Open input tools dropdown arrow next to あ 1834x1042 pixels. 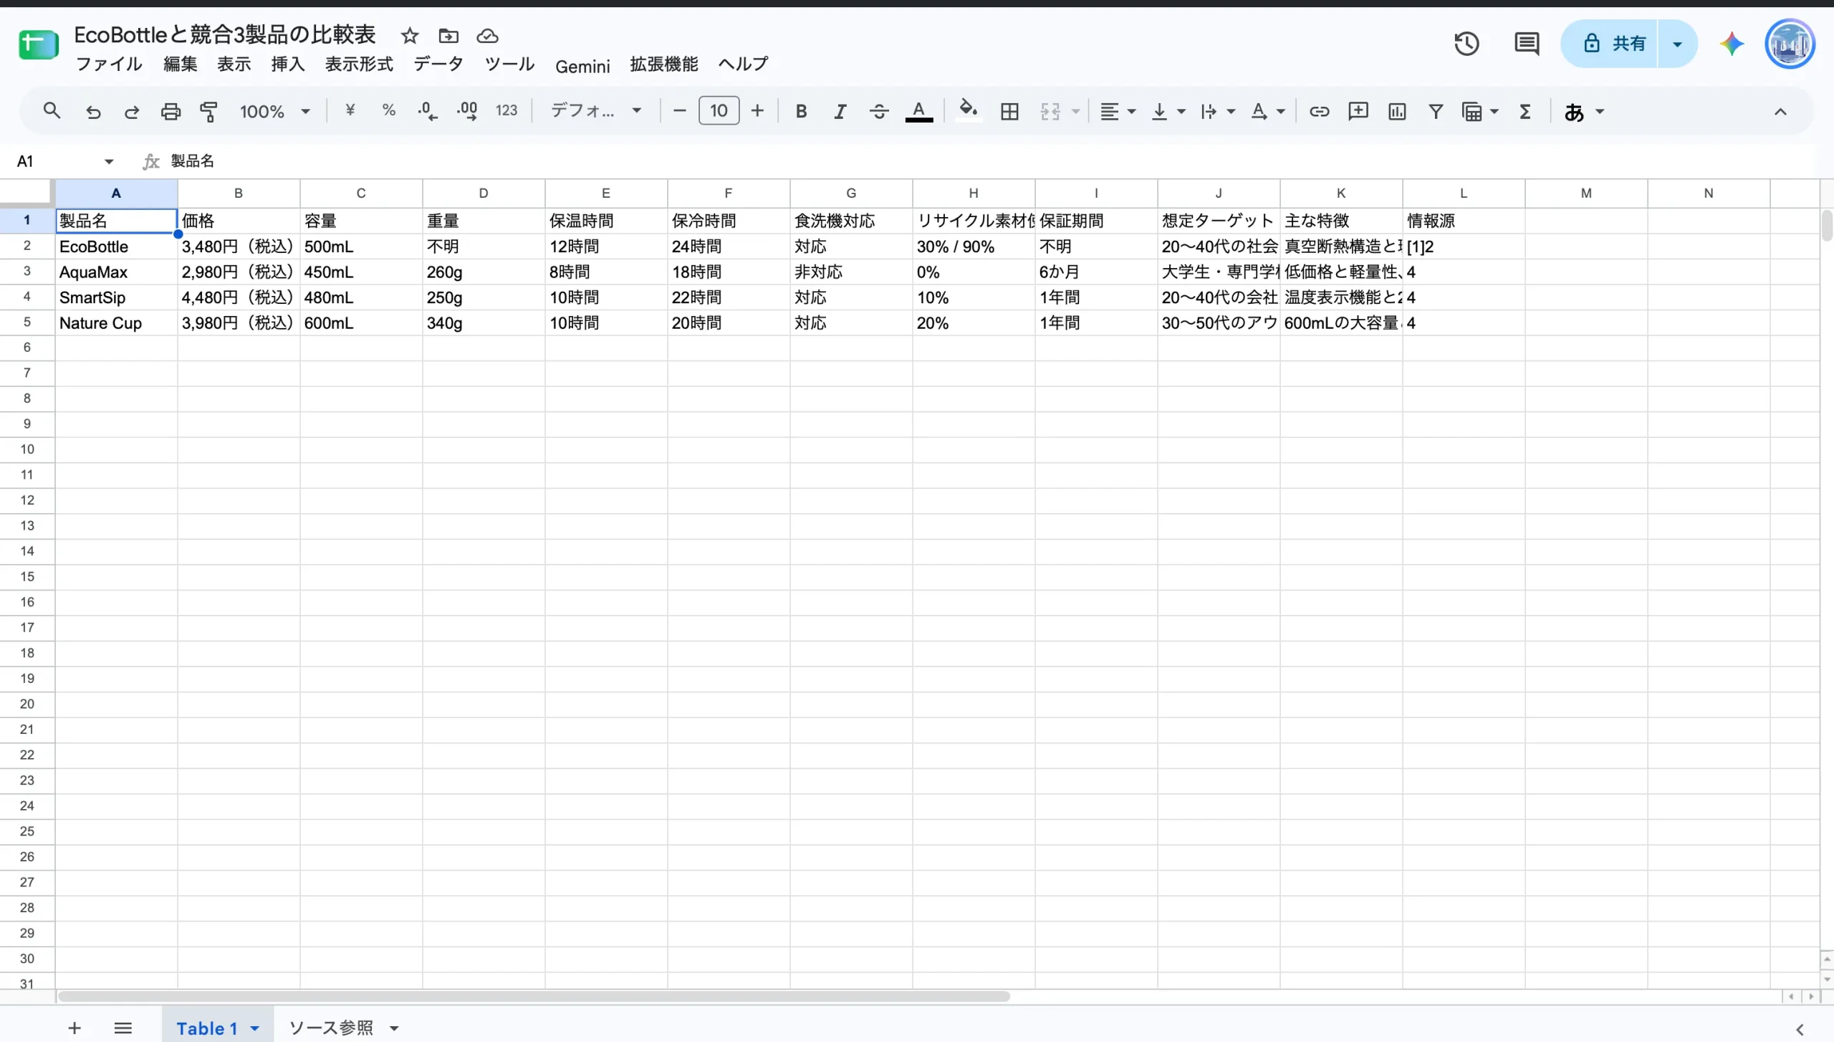[x=1600, y=112]
